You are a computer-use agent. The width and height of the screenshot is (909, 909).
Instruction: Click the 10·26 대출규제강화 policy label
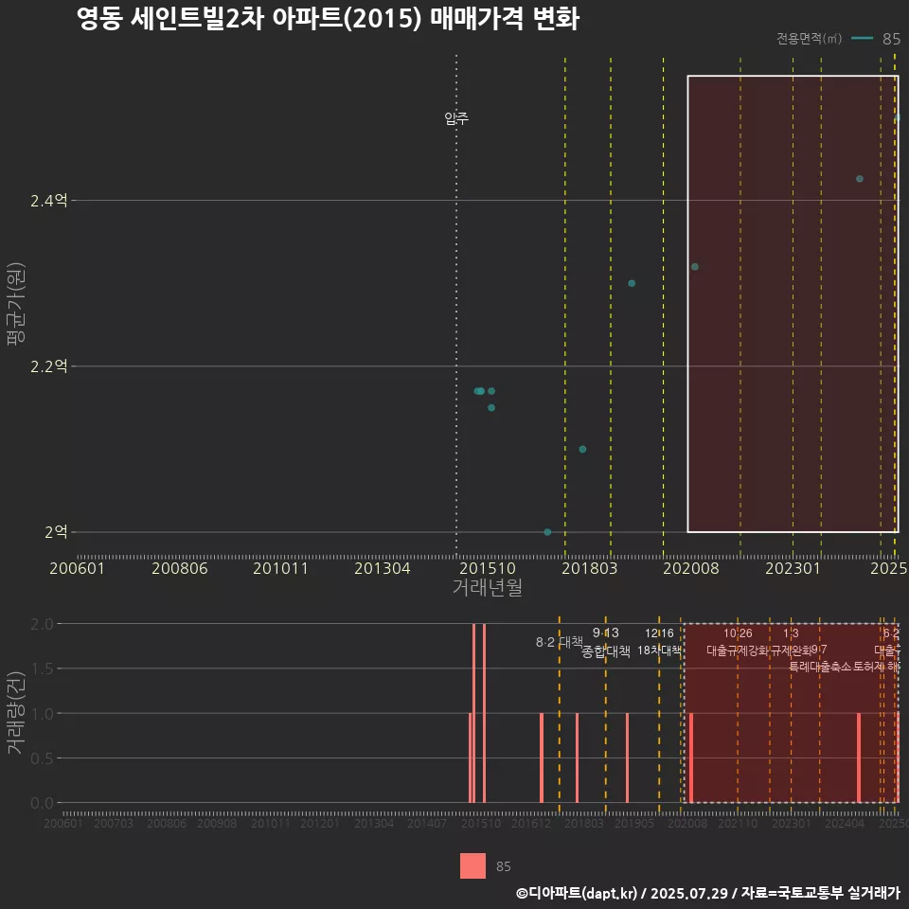click(738, 642)
